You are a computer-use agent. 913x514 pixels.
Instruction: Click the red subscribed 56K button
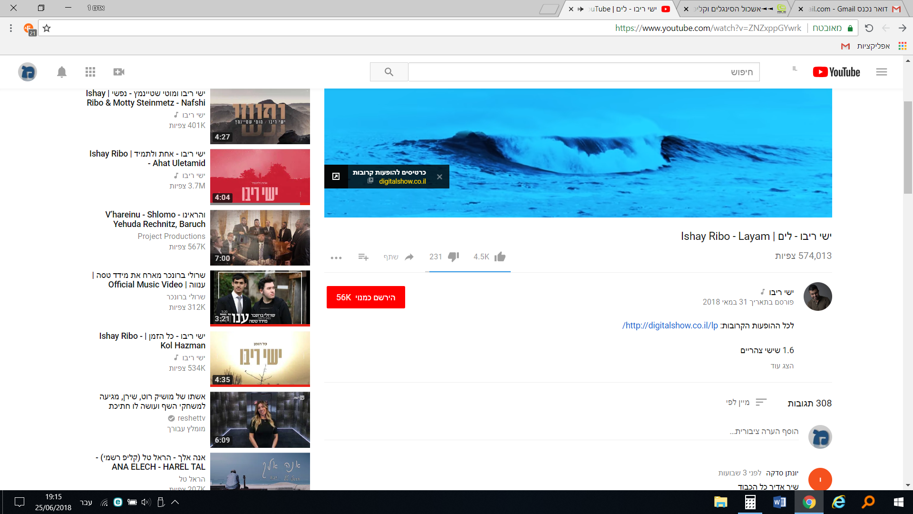click(366, 297)
